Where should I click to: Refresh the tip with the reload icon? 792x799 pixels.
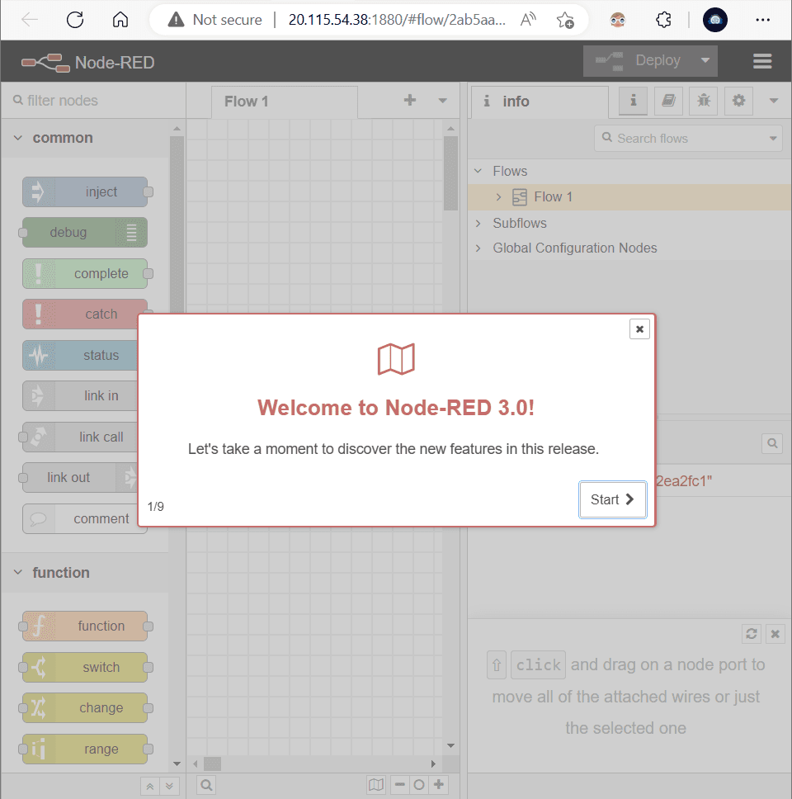pyautogui.click(x=752, y=634)
